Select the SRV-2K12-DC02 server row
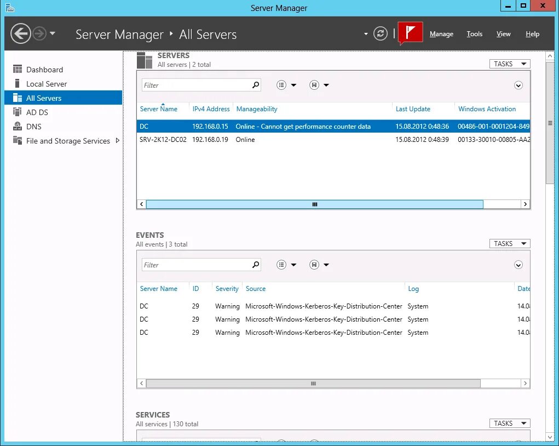Viewport: 559px width, 446px height. point(333,140)
